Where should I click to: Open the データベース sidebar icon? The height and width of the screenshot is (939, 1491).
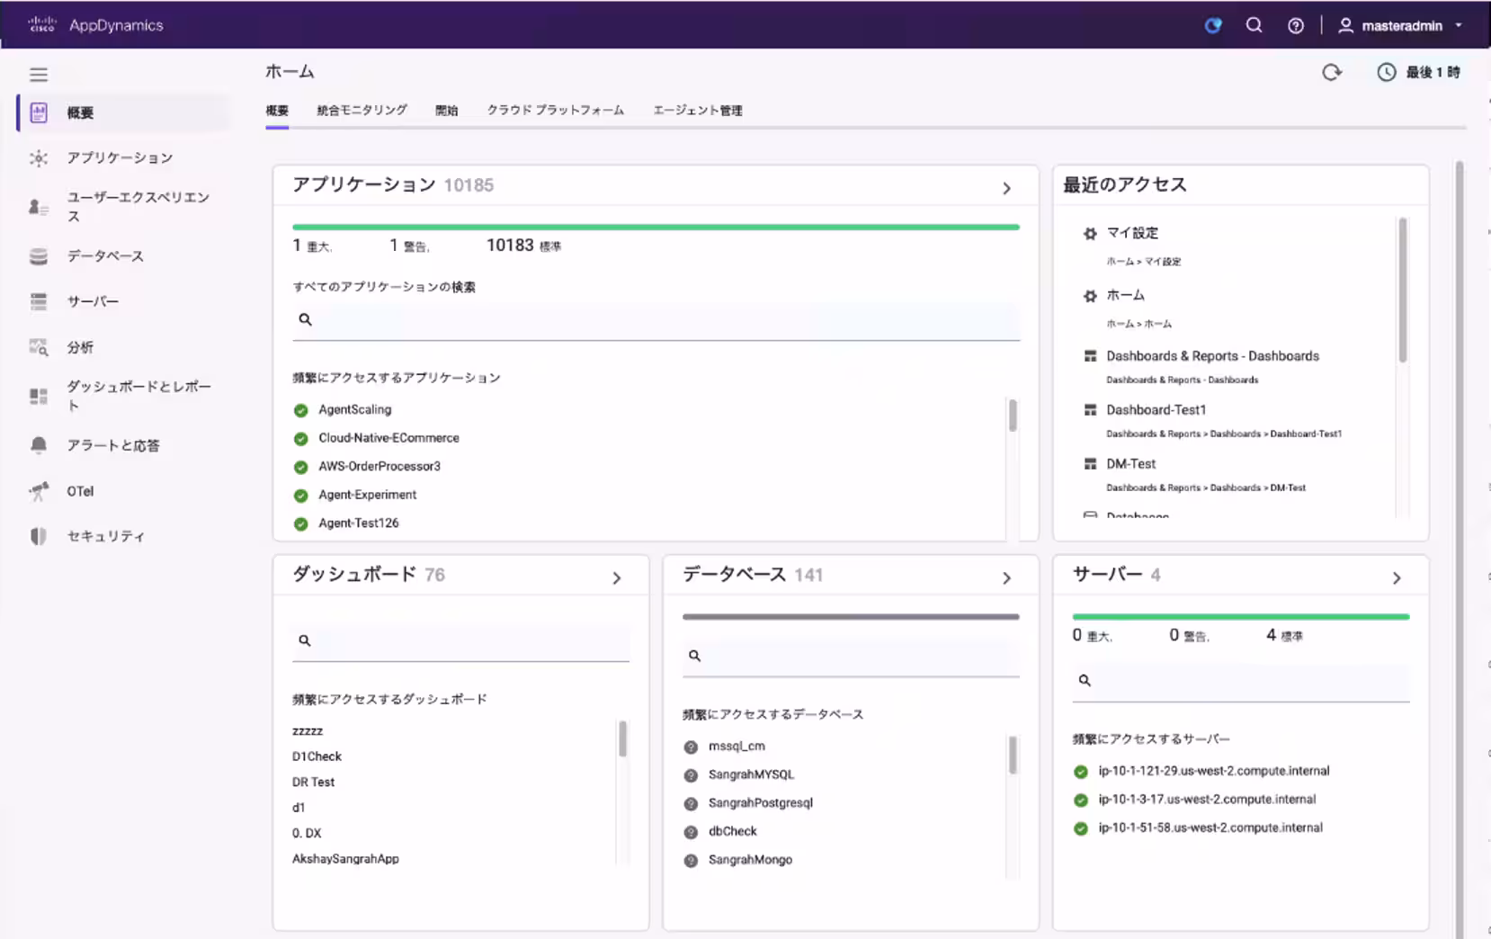coord(38,256)
